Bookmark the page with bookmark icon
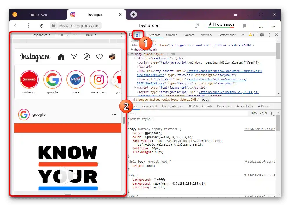The height and width of the screenshot is (206, 290). point(245,26)
